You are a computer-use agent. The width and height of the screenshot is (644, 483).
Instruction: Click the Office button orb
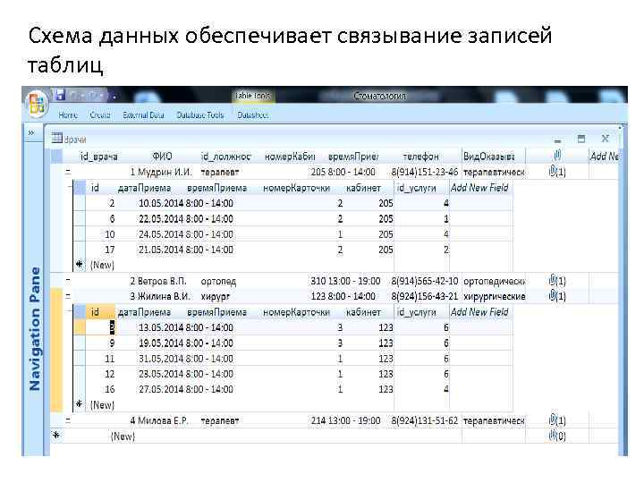coord(36,103)
